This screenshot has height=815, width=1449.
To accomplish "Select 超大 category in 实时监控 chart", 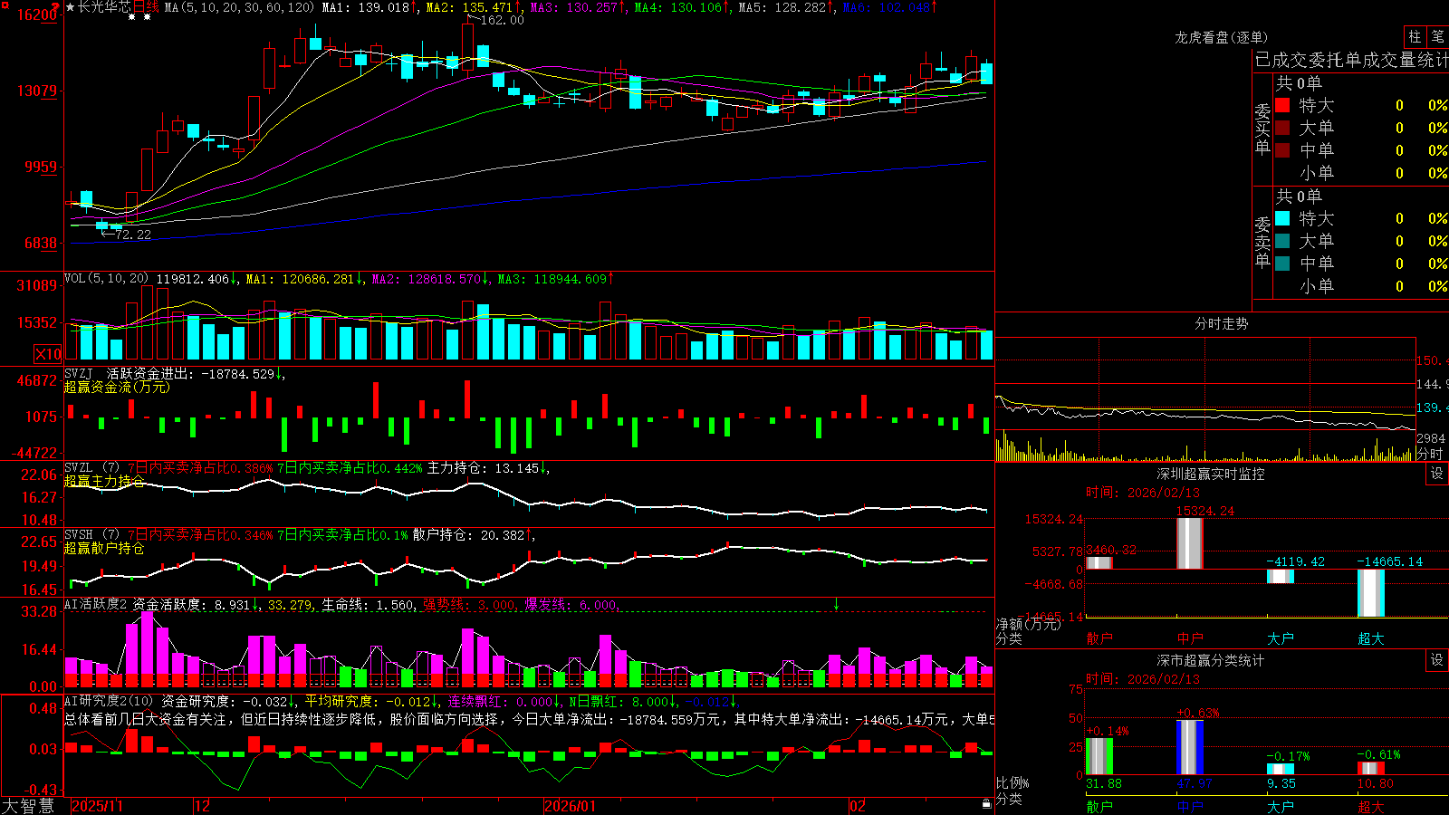I will (1371, 638).
